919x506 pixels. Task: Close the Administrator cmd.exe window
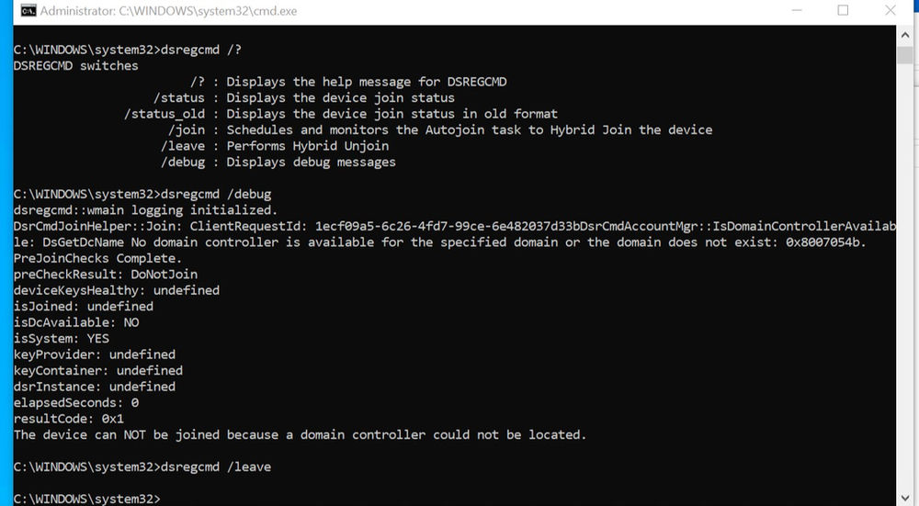890,10
